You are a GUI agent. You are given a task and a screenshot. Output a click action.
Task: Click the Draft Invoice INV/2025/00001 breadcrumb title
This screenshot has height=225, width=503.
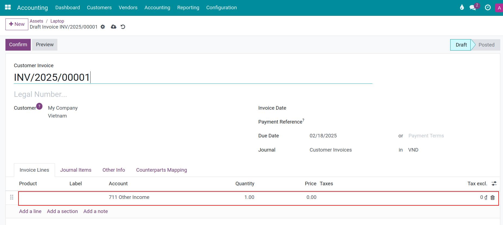click(x=64, y=27)
